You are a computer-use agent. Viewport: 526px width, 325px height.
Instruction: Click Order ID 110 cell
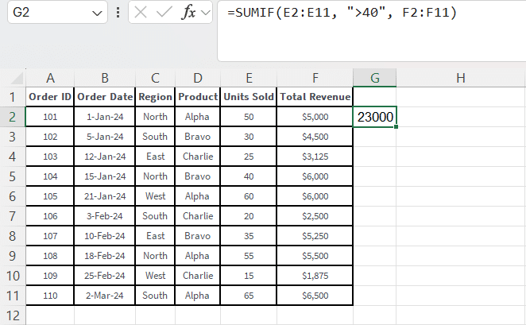(x=50, y=296)
